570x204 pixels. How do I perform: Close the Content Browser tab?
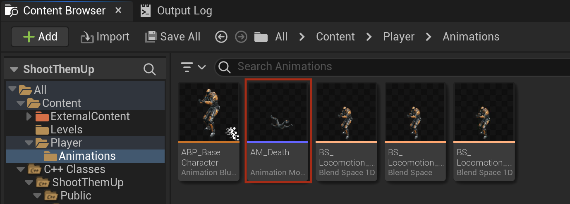click(x=118, y=11)
